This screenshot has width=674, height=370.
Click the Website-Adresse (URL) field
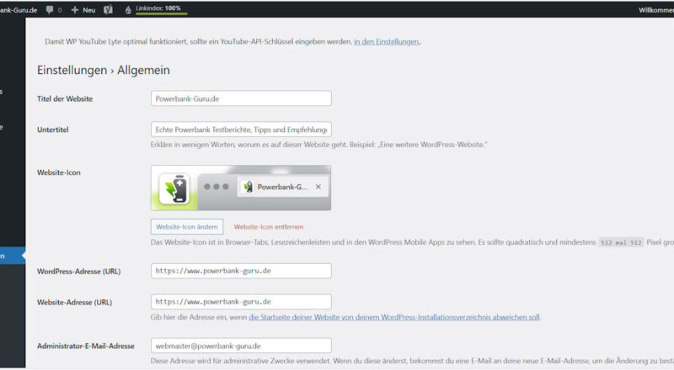pyautogui.click(x=241, y=302)
